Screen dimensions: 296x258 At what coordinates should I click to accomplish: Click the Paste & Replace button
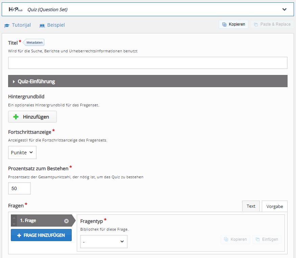[x=272, y=24]
